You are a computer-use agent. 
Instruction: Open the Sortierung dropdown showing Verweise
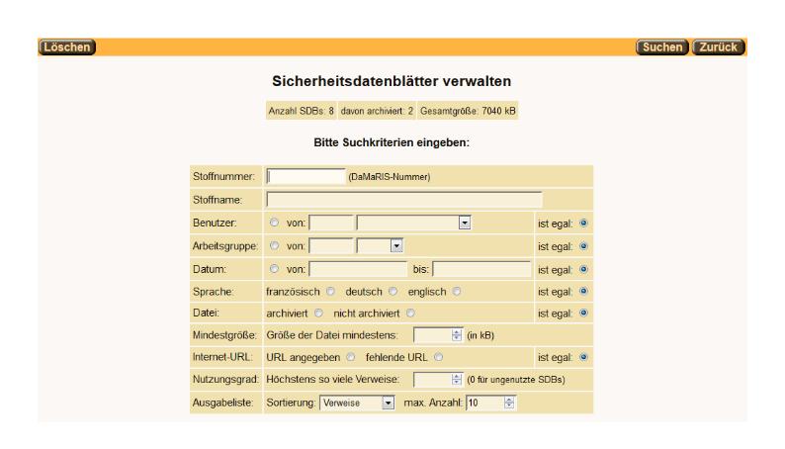(358, 403)
